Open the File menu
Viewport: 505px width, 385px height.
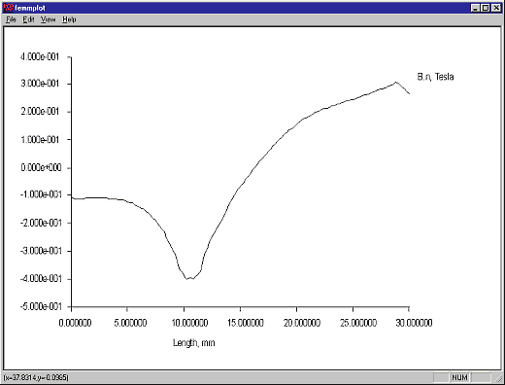pyautogui.click(x=11, y=19)
